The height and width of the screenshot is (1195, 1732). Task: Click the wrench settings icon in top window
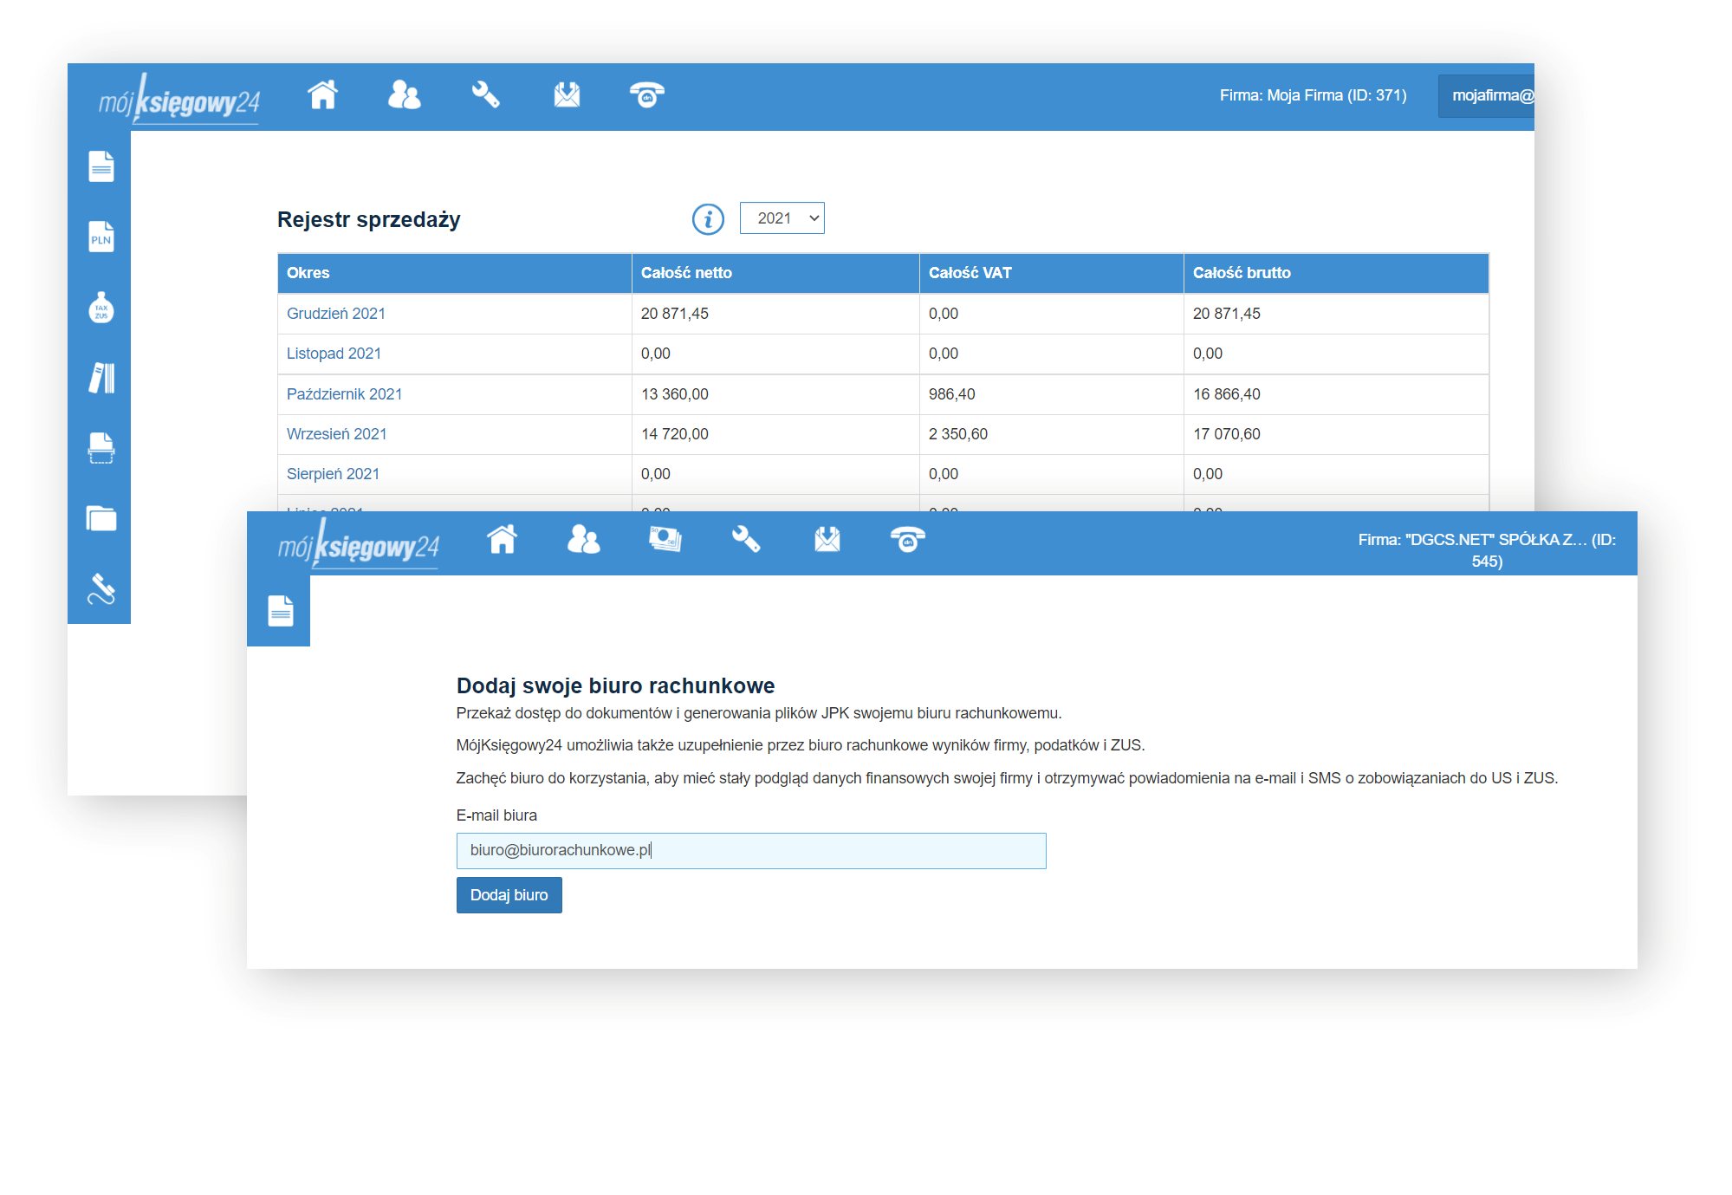[485, 94]
